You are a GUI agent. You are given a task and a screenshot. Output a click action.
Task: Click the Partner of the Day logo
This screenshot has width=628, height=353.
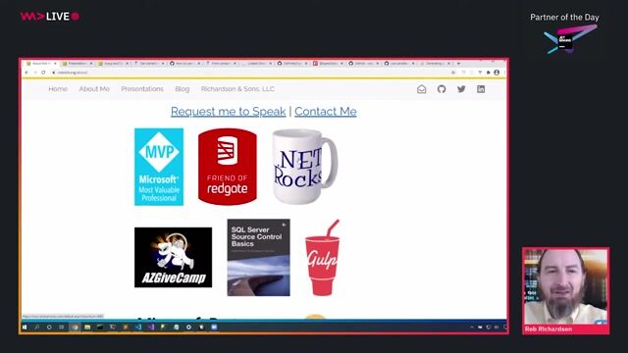(569, 39)
